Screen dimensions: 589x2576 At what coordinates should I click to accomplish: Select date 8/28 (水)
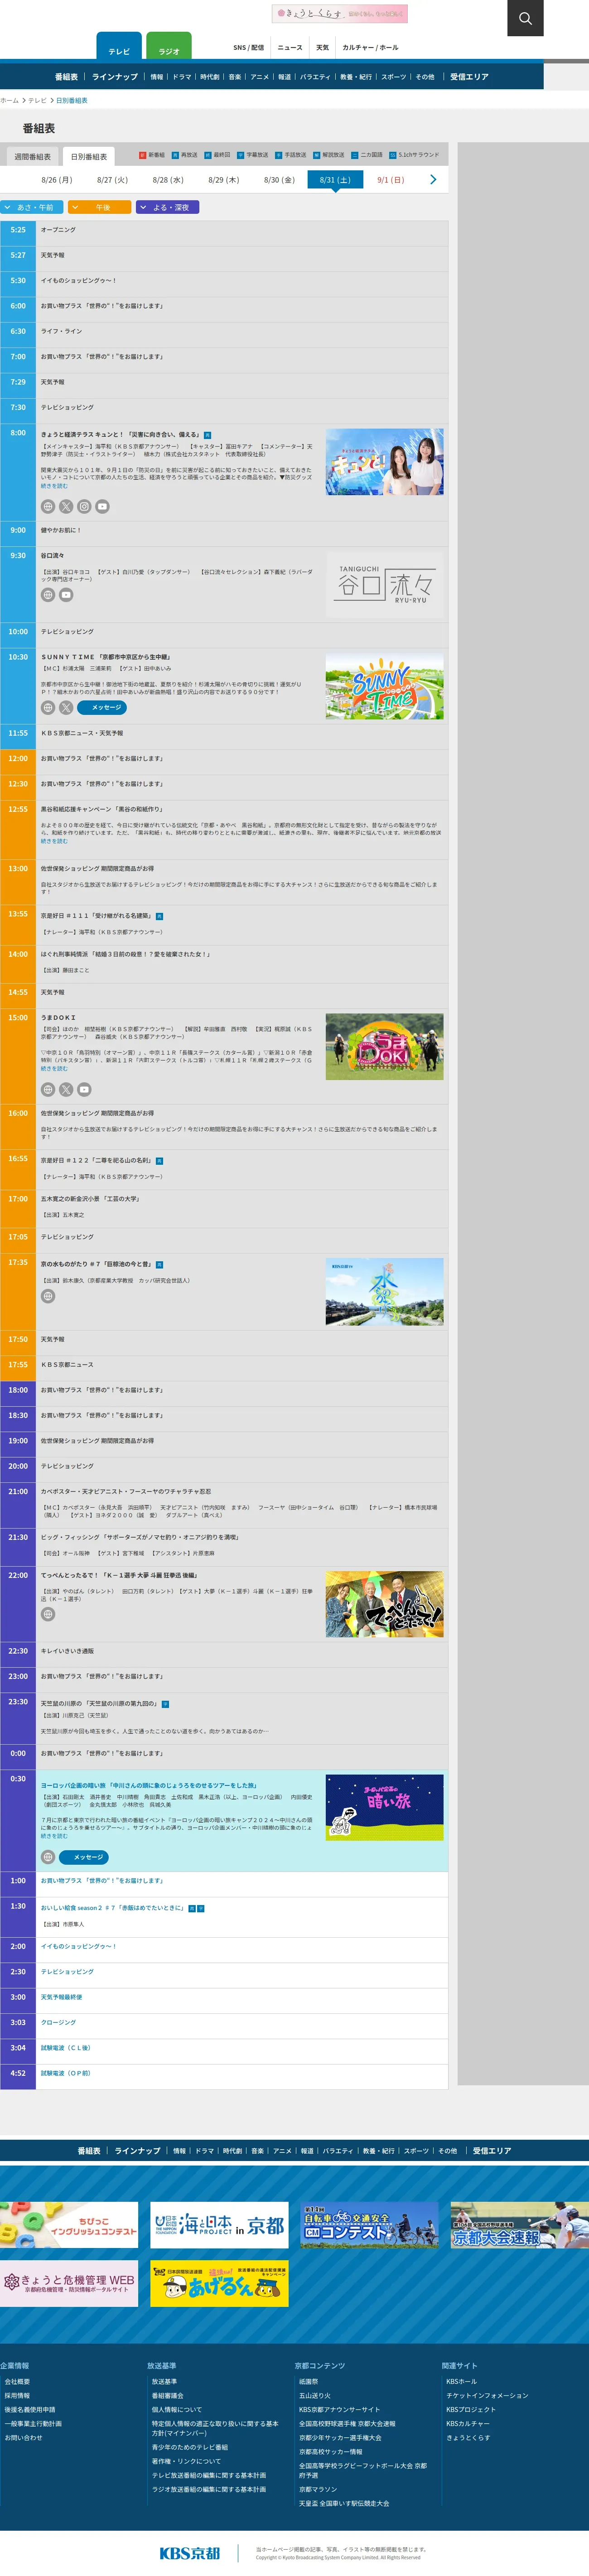click(x=168, y=180)
